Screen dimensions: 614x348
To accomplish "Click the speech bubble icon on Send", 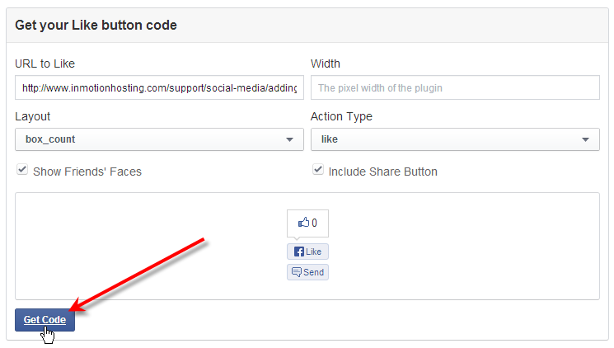I will [297, 272].
